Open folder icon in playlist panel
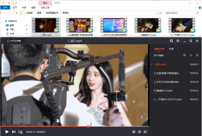This screenshot has height=136, width=202. [x=184, y=55]
